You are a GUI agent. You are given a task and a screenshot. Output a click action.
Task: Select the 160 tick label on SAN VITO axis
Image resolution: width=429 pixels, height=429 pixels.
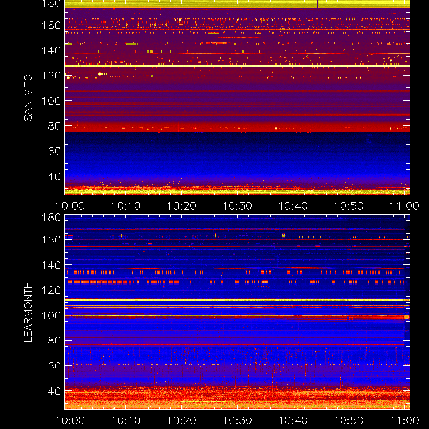(51, 25)
